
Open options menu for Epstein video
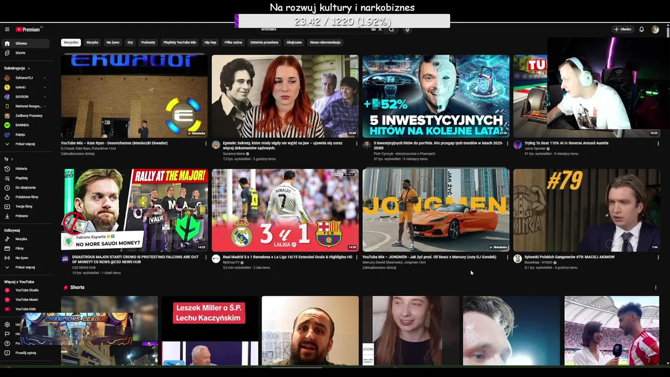(x=356, y=143)
